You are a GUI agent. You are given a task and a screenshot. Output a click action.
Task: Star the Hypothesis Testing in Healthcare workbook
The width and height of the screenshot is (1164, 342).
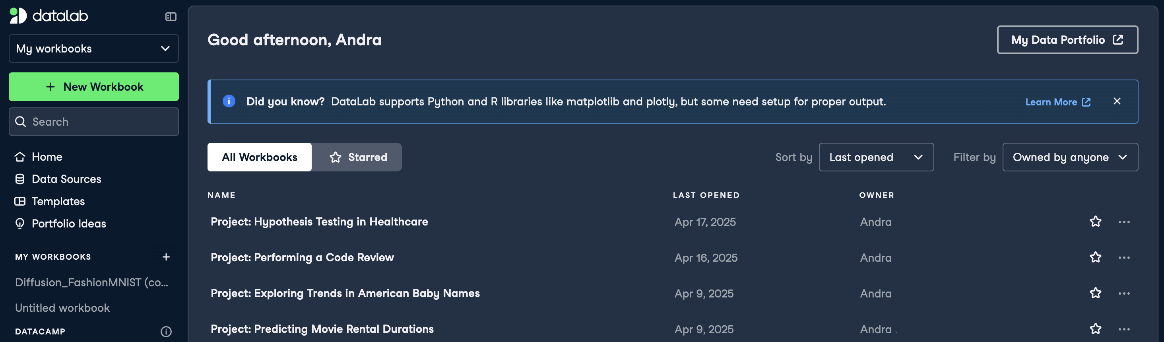point(1095,222)
